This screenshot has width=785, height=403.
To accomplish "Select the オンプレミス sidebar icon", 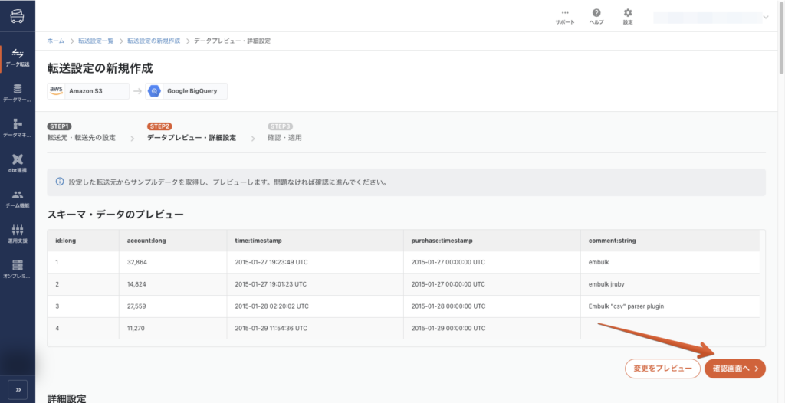I will pos(17,269).
